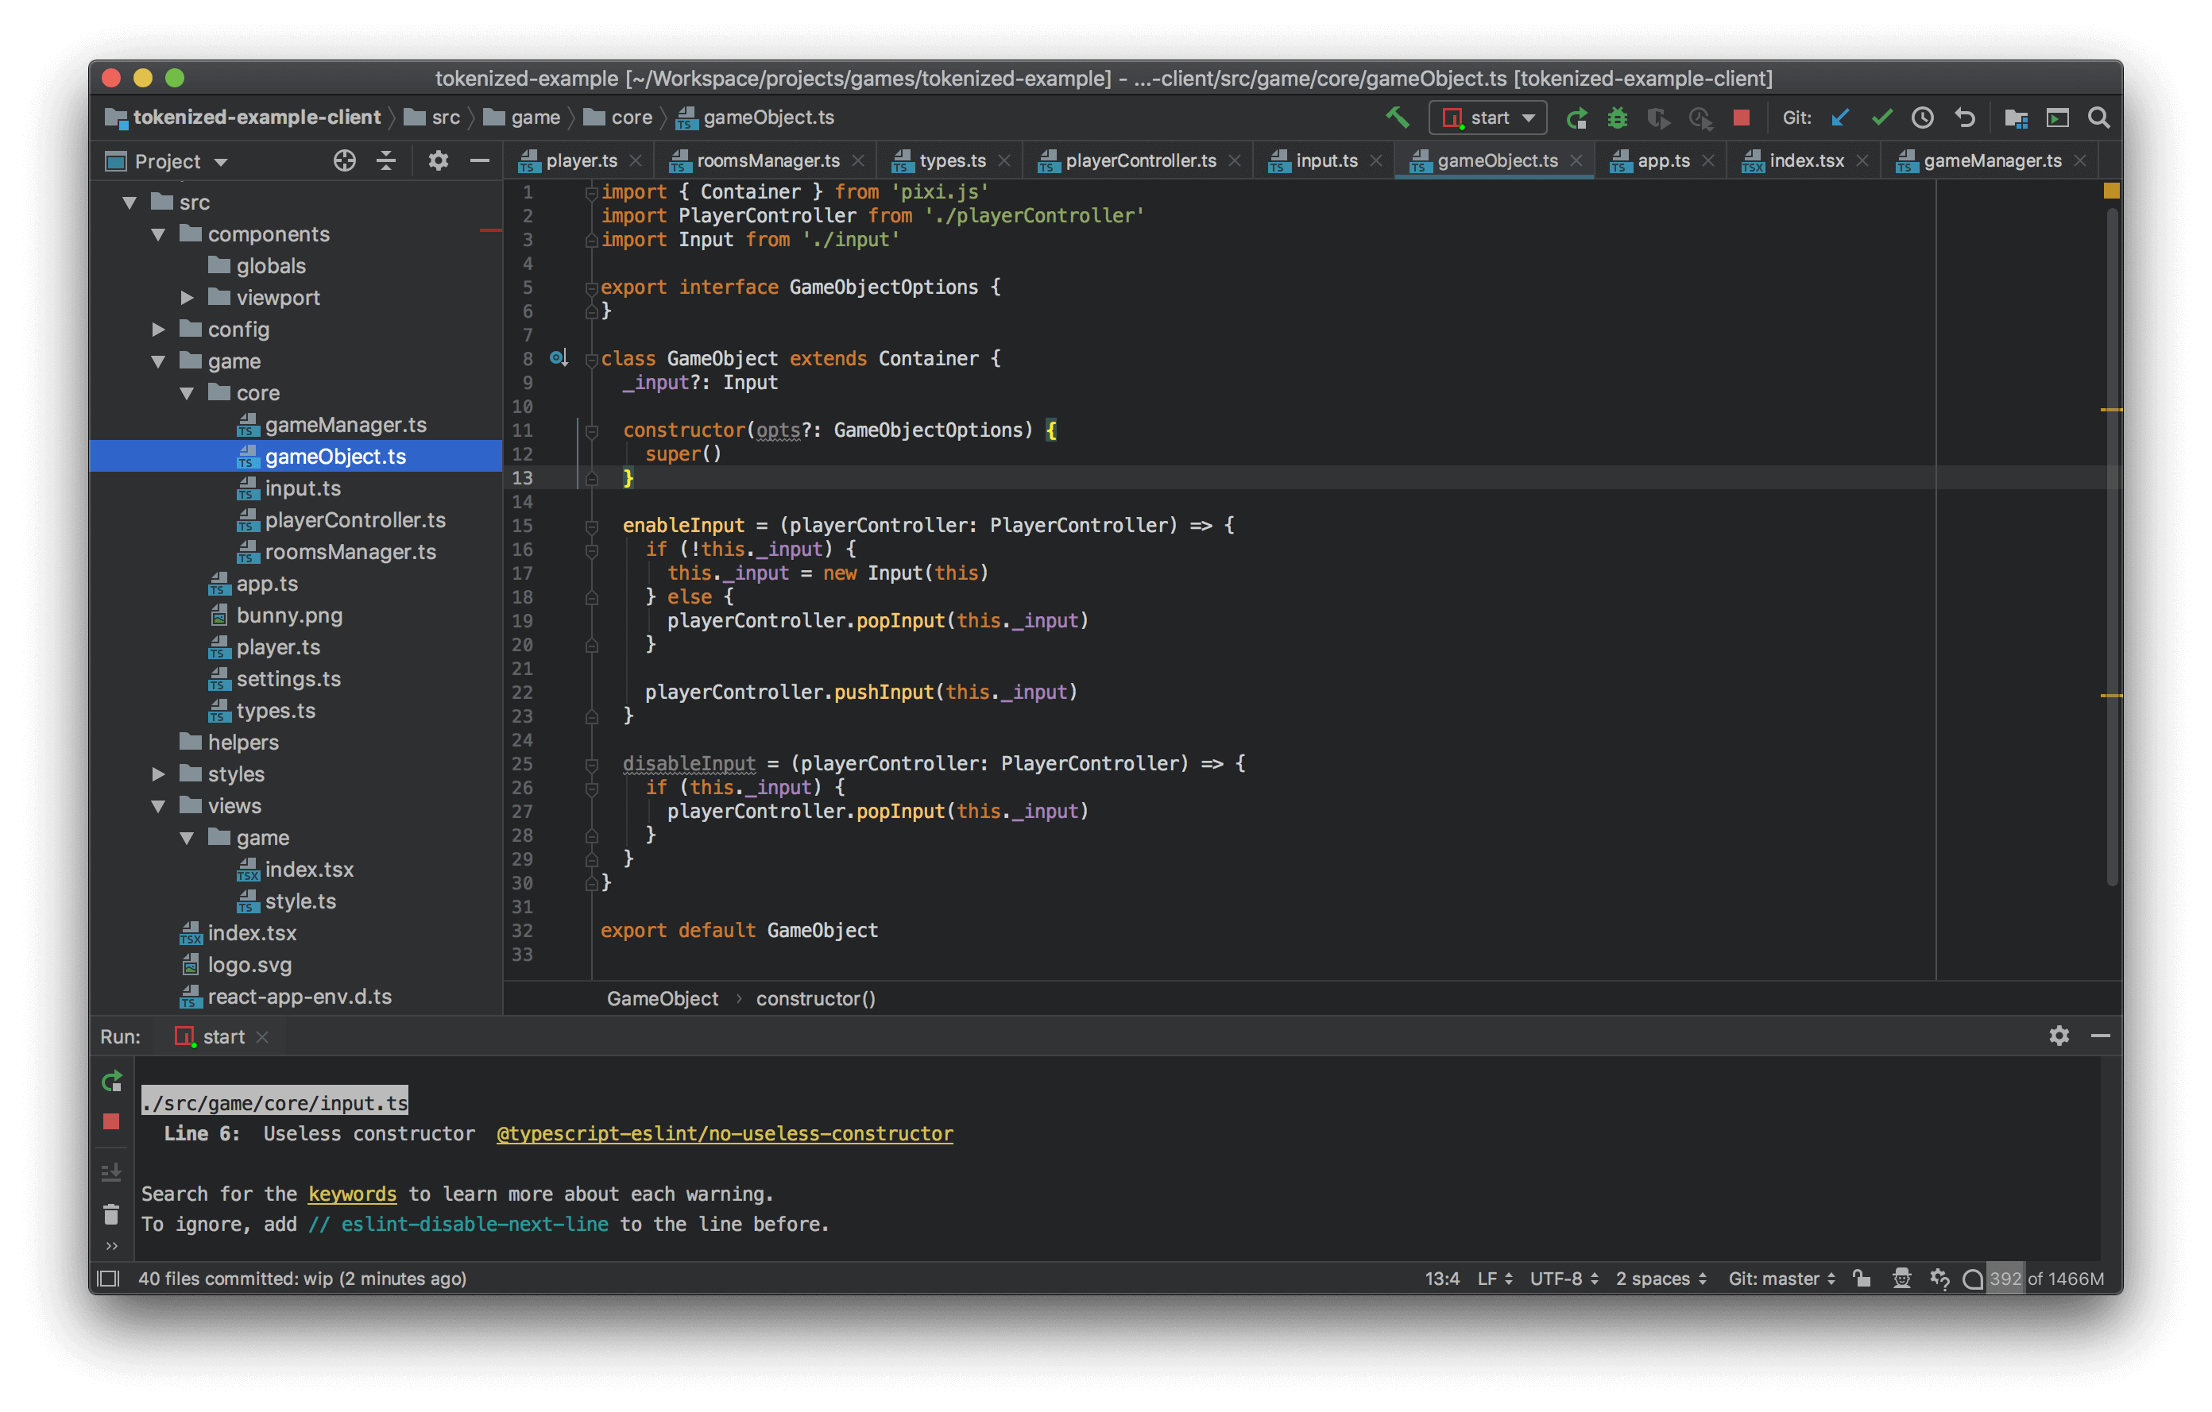
Task: Click the settings gear icon in terminal
Action: (x=2060, y=1036)
